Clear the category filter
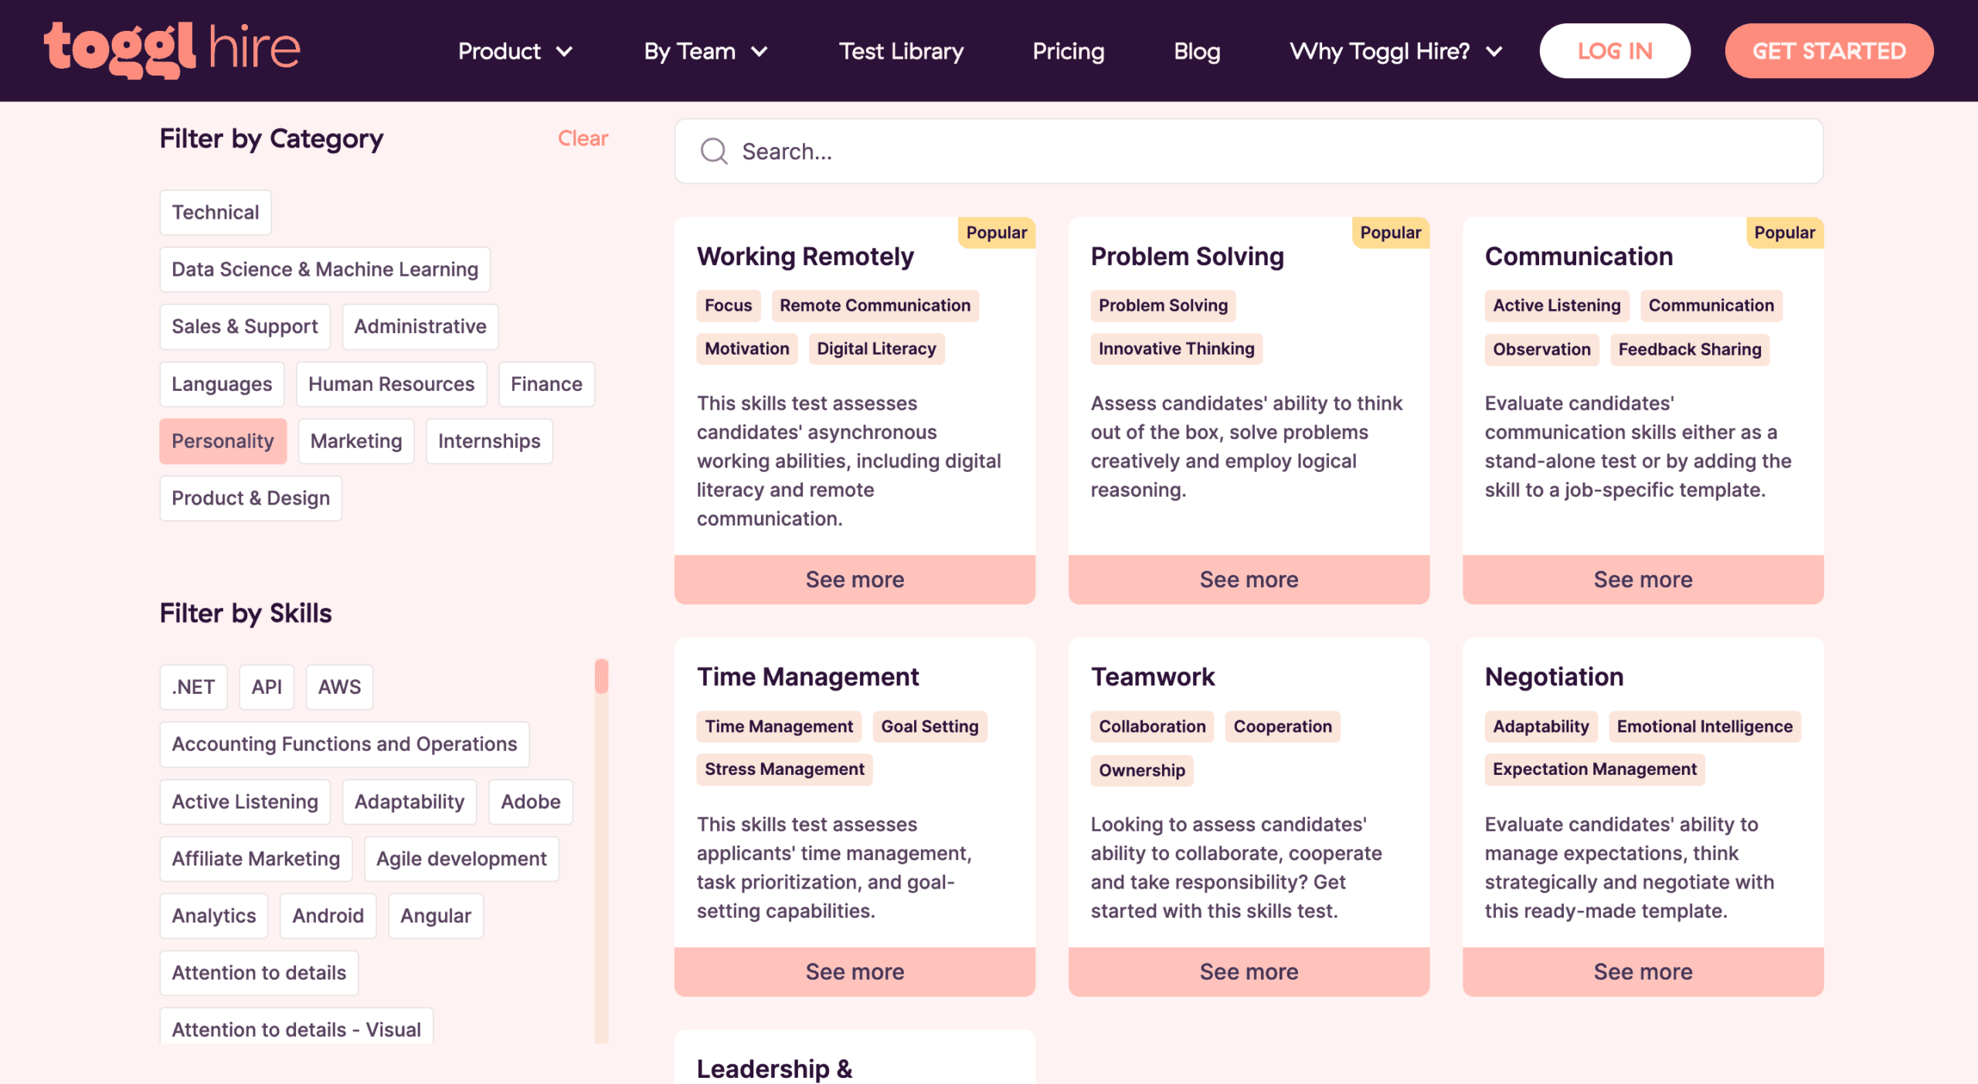The width and height of the screenshot is (1978, 1084). pos(583,138)
